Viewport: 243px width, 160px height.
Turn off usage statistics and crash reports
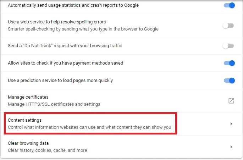click(x=229, y=5)
